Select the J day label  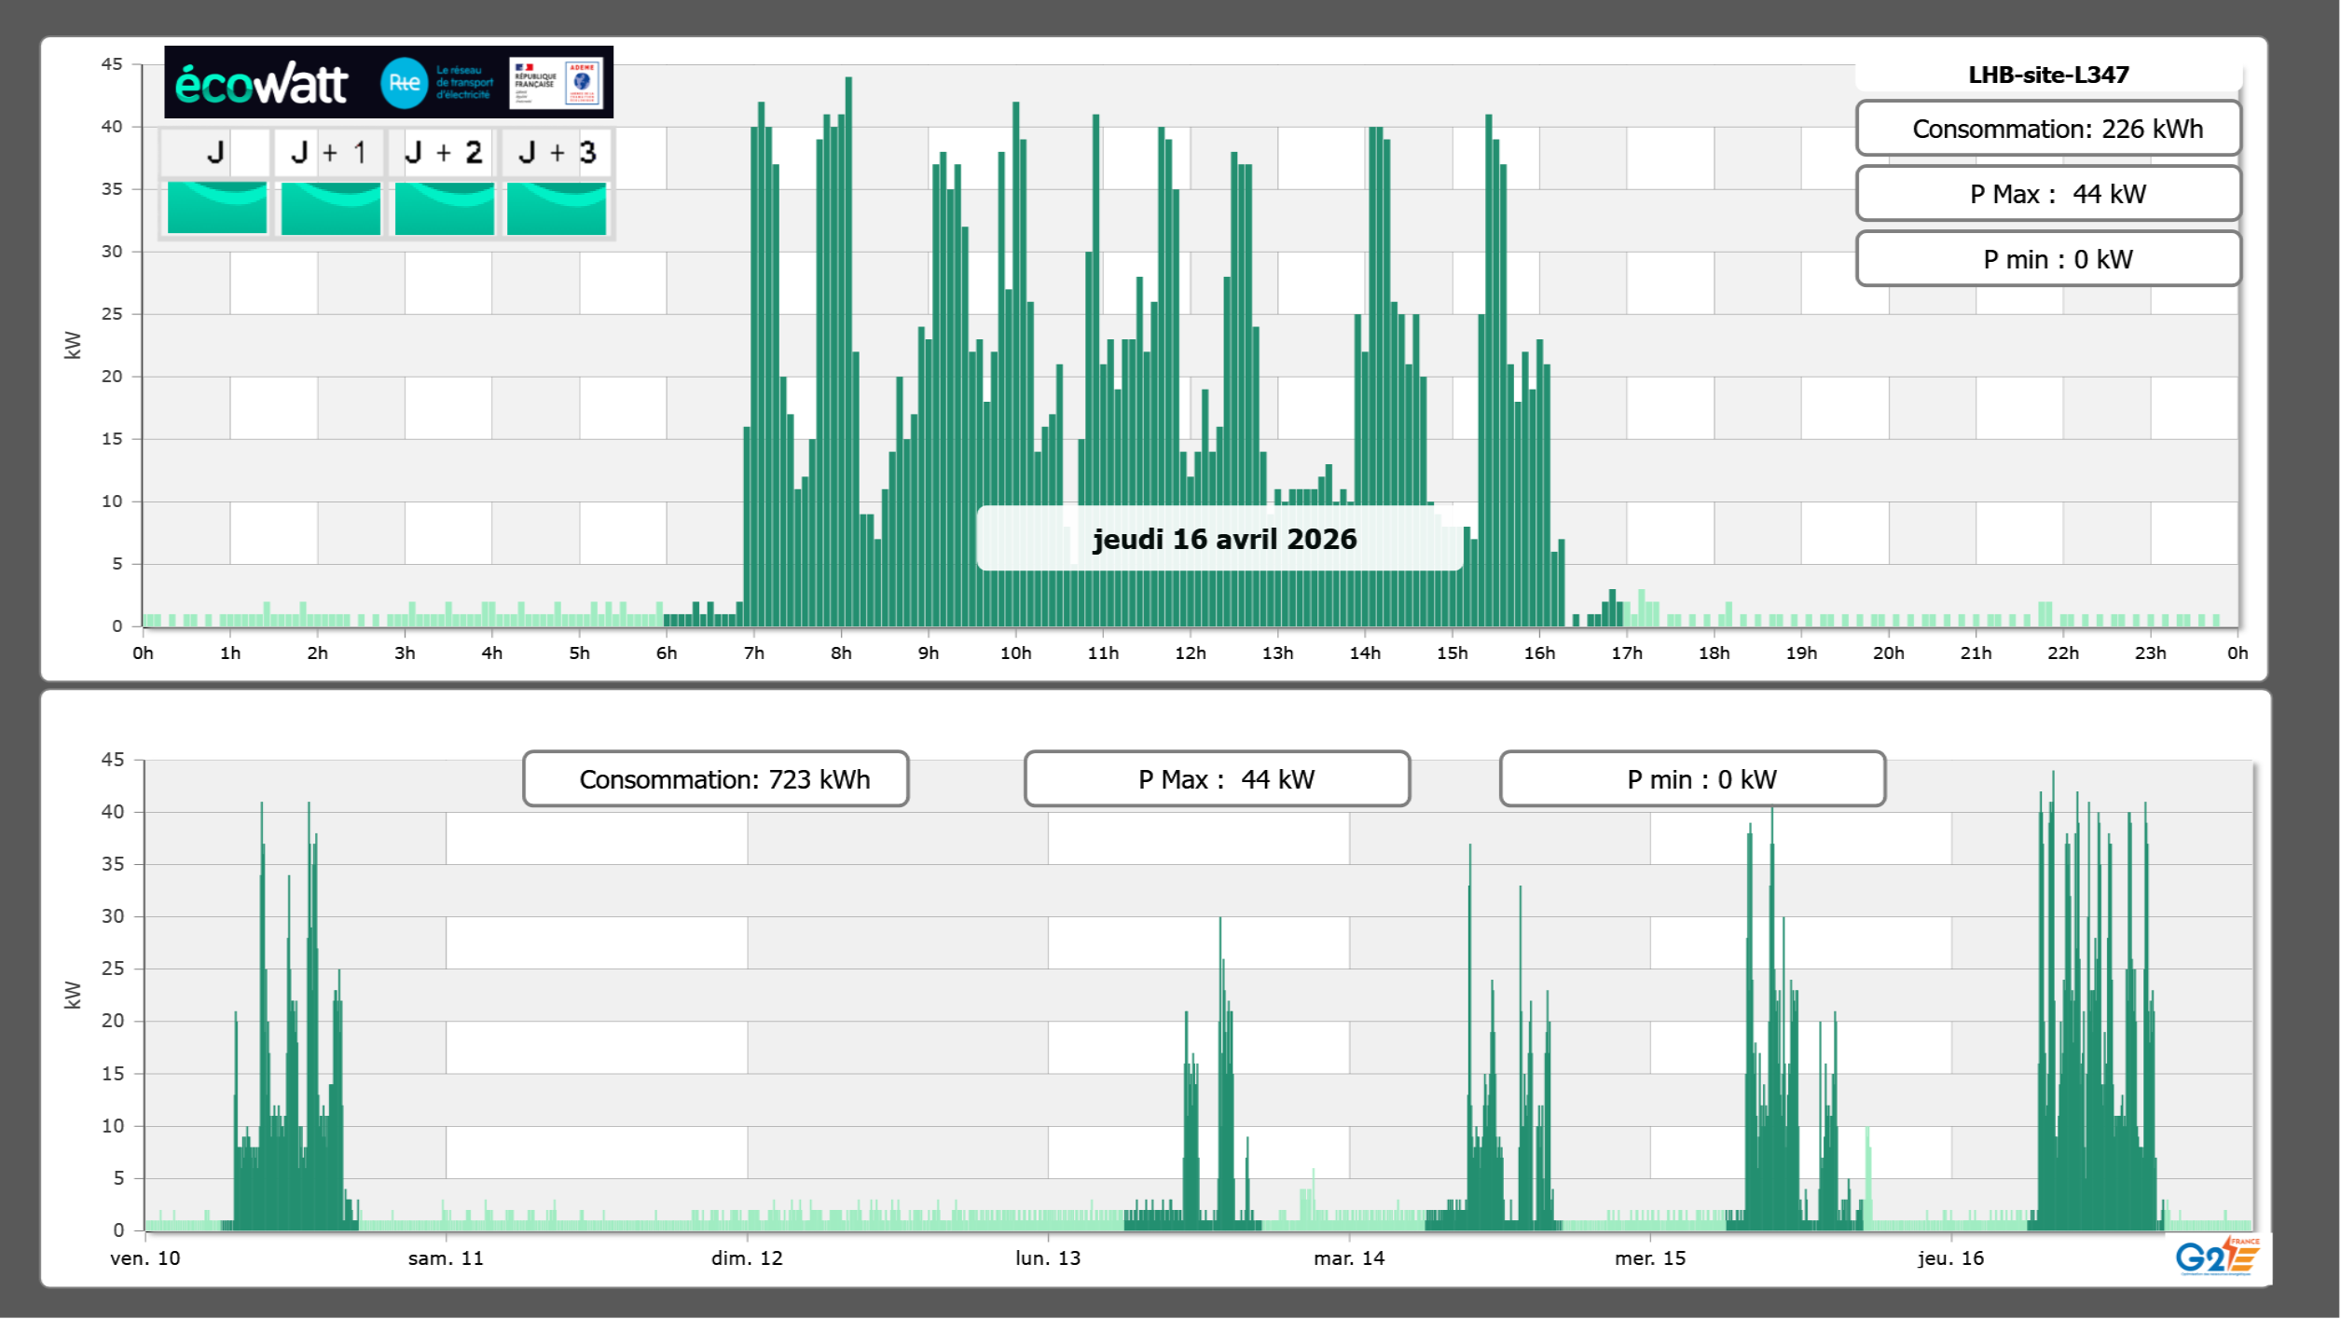coord(216,153)
